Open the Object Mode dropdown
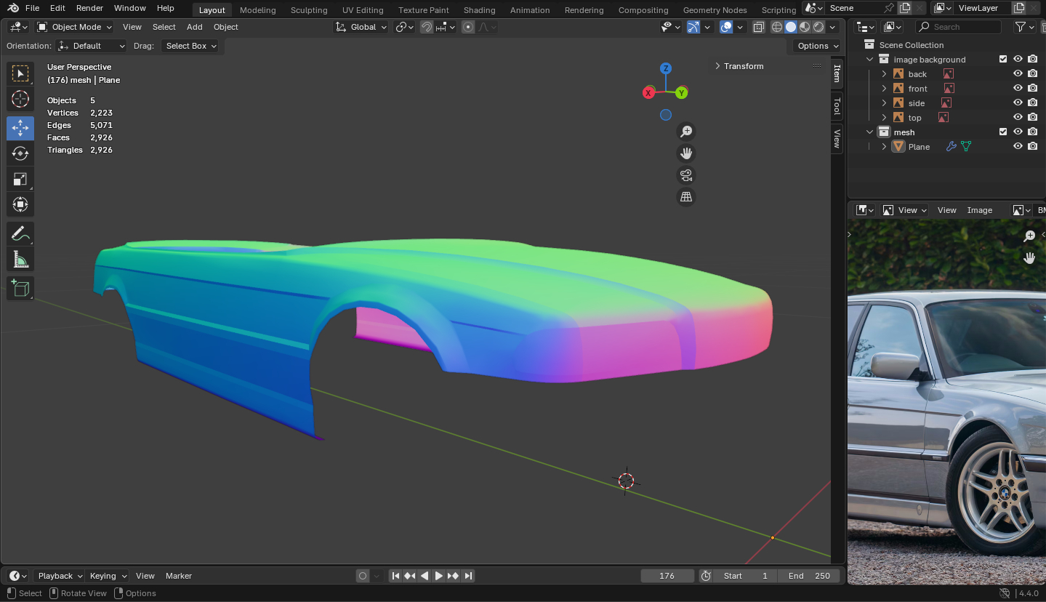Viewport: 1046px width, 602px height. pos(75,27)
